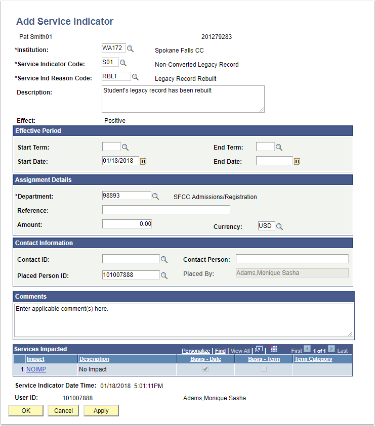Click the Start Term input field
Screen dimensions: 375x426
coord(111,147)
